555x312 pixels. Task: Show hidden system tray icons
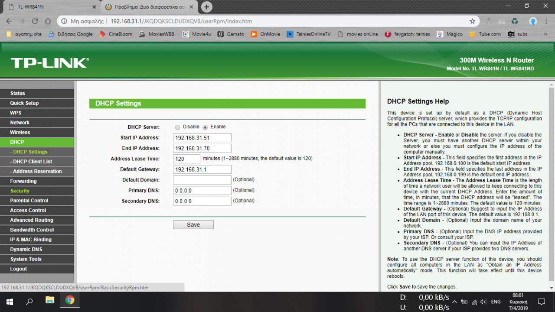pyautogui.click(x=454, y=302)
